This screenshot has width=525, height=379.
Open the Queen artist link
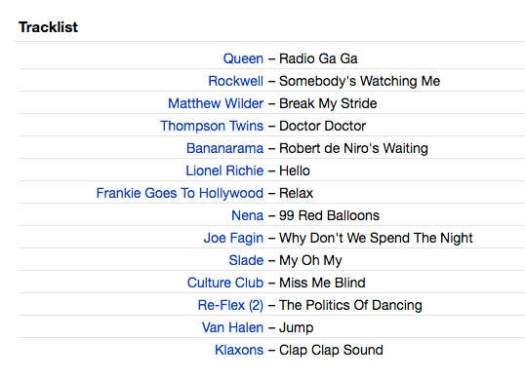coord(243,58)
